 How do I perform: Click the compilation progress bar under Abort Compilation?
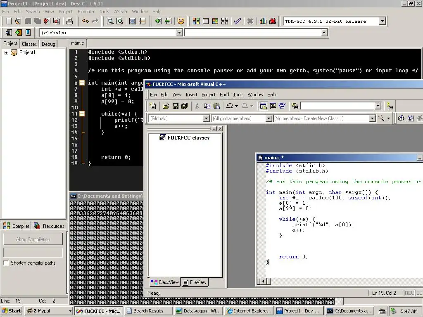coord(33,253)
